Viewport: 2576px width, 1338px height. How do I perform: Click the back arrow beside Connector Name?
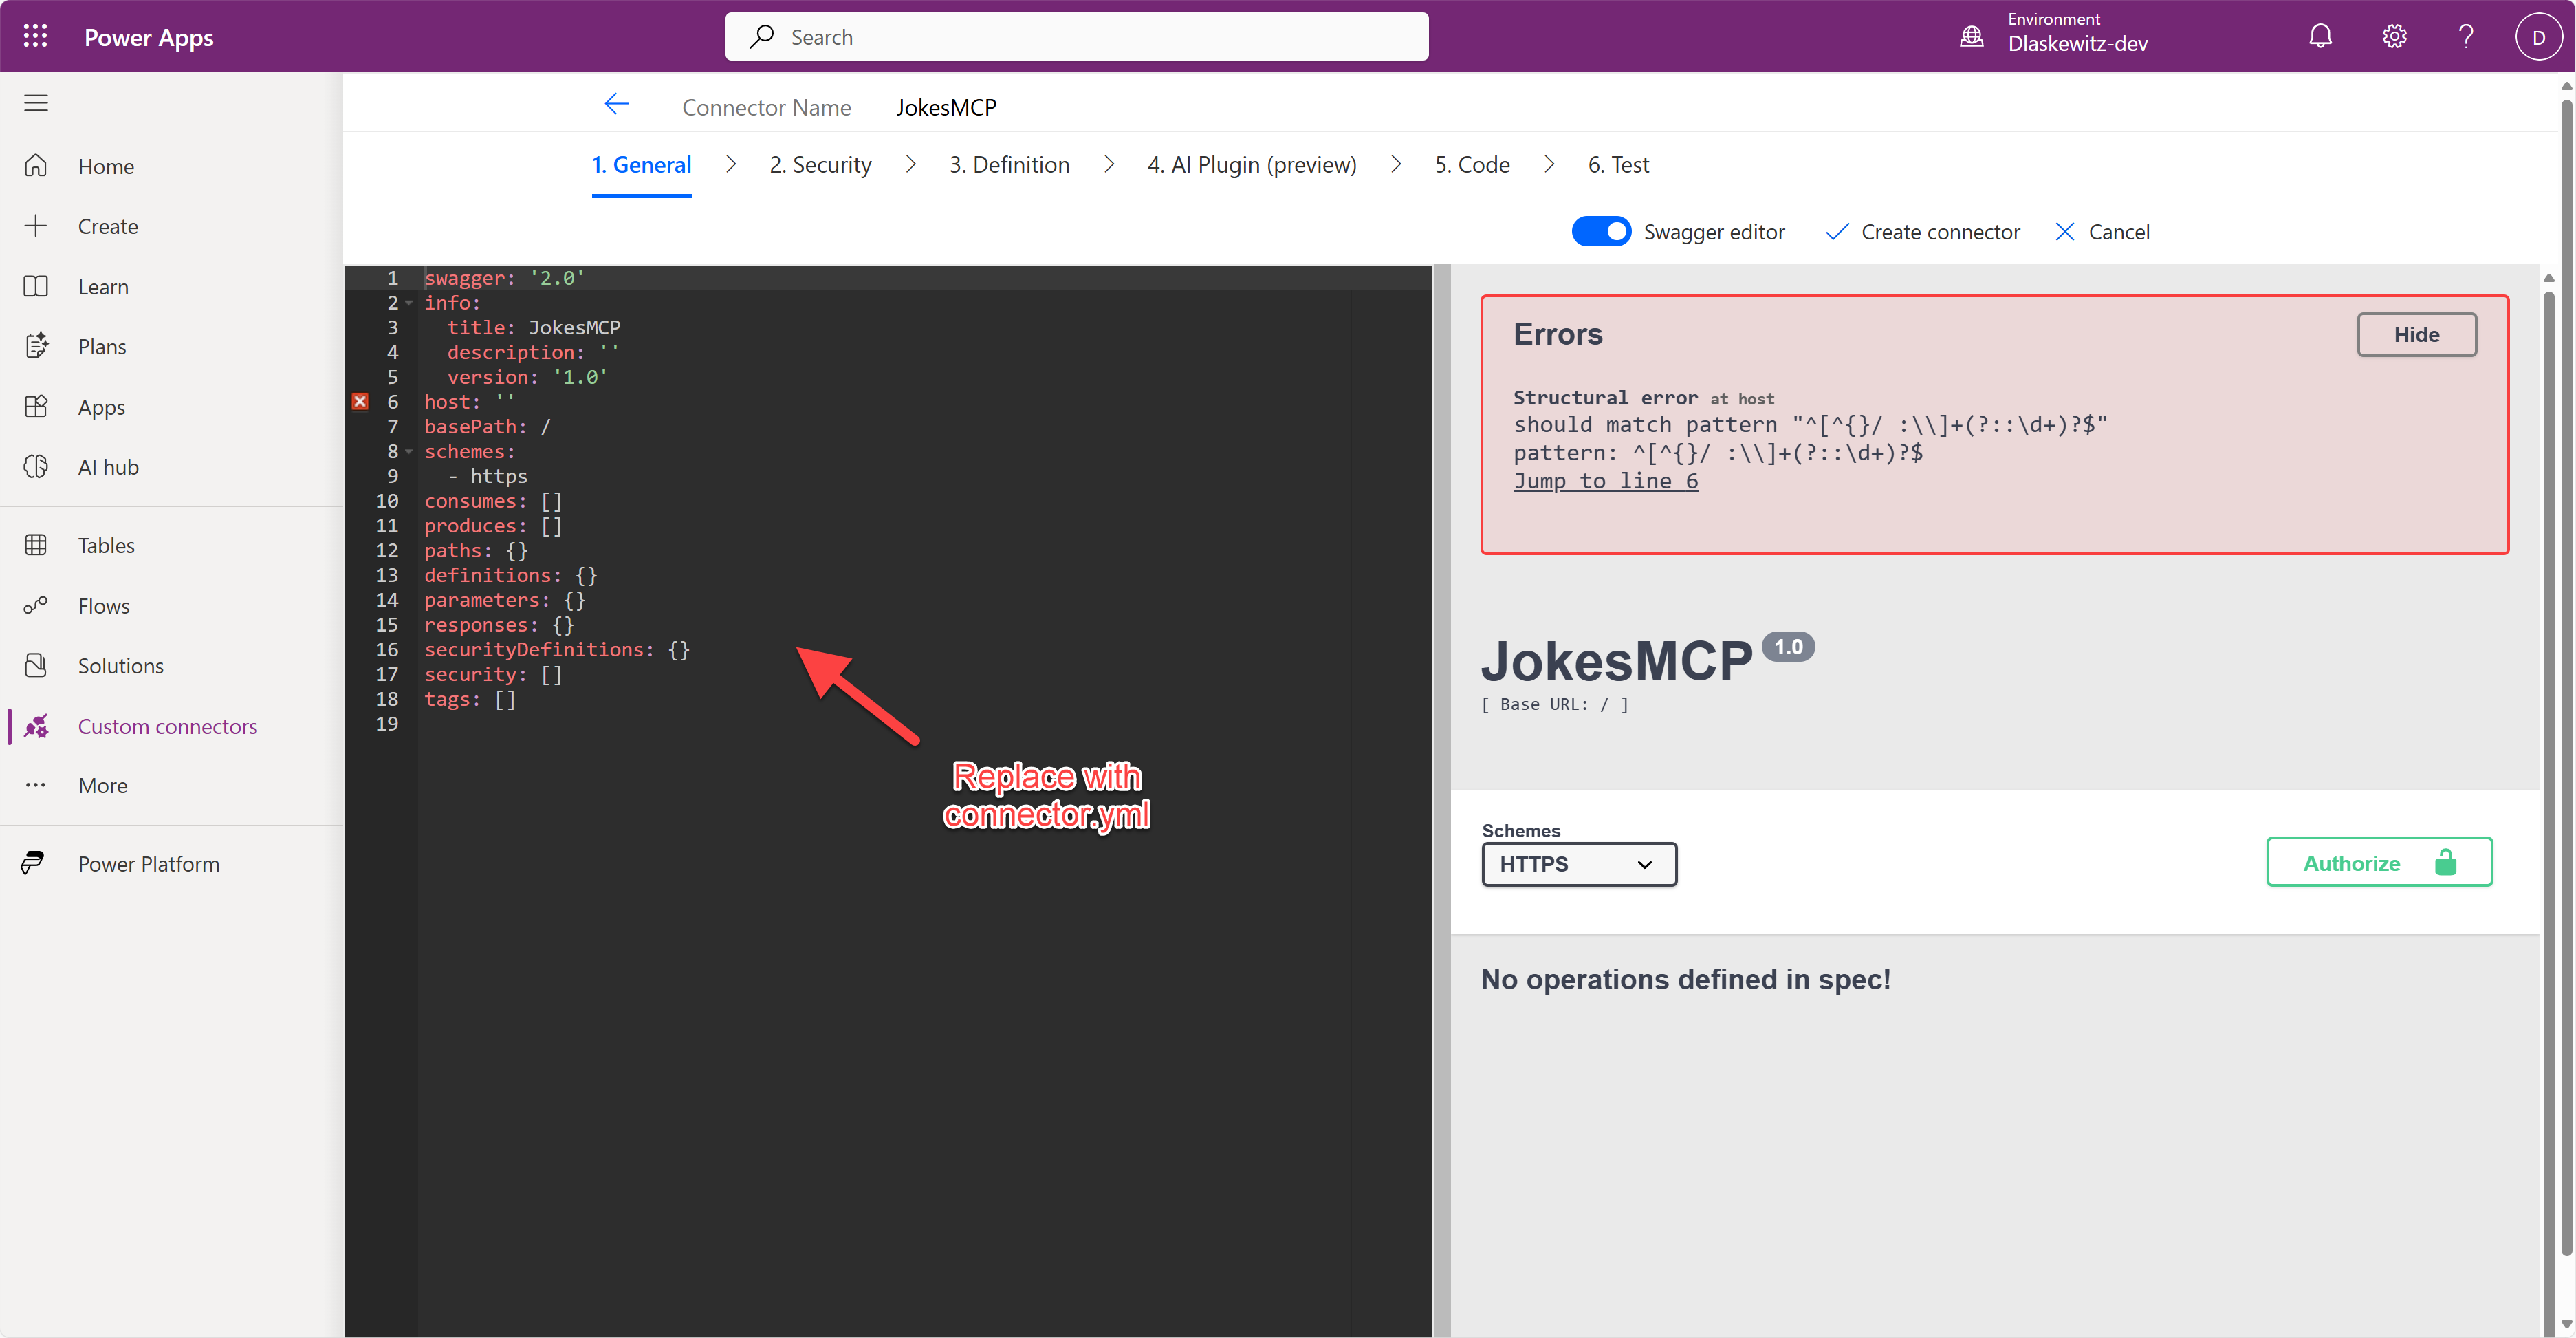coord(616,104)
